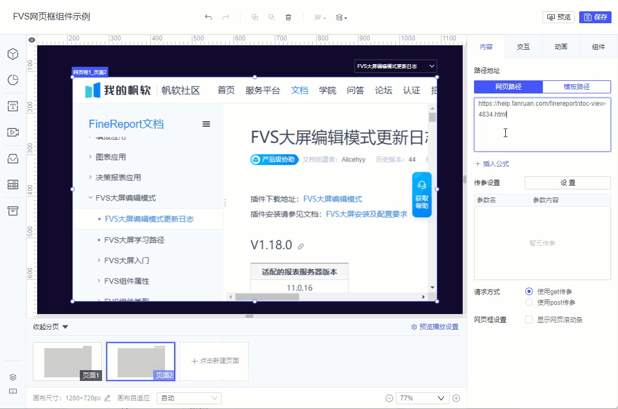Click 点击新建页面 to add page
618x409 pixels.
(214, 362)
